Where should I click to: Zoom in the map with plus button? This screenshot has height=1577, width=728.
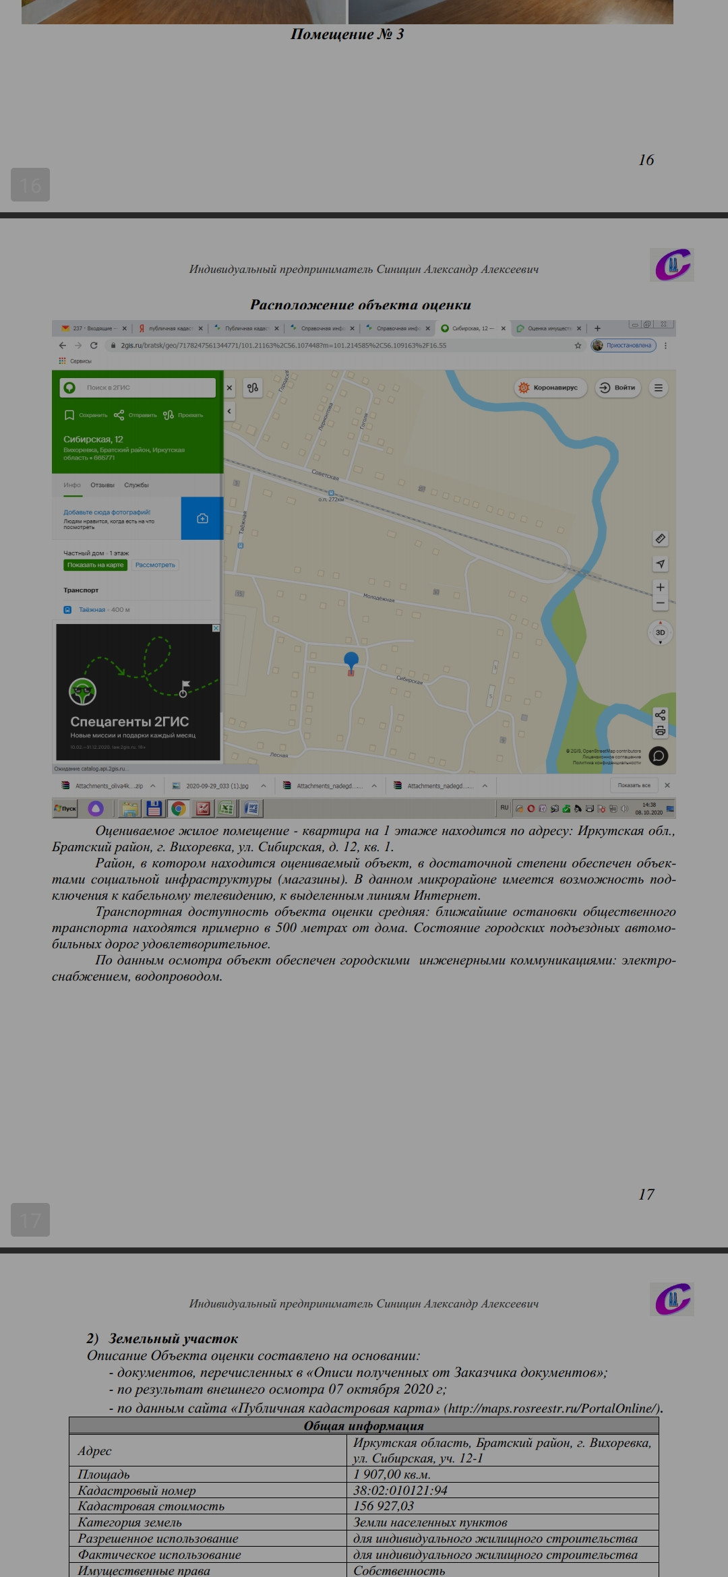point(661,587)
